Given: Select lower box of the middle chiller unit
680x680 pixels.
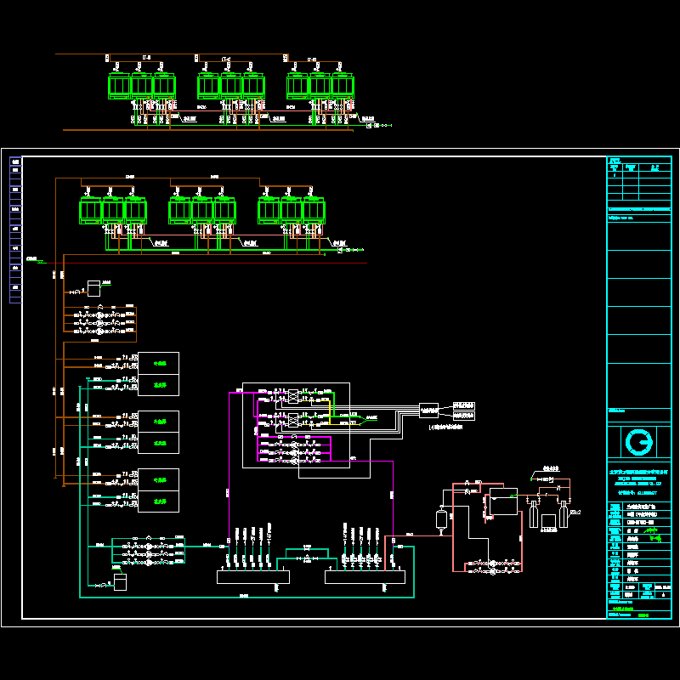Looking at the screenshot, I should coord(158,443).
